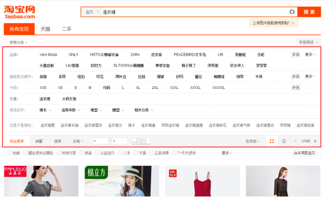Open the 棉立方 product thumbnail
Image resolution: width=324 pixels, height=197 pixels.
pos(122,181)
